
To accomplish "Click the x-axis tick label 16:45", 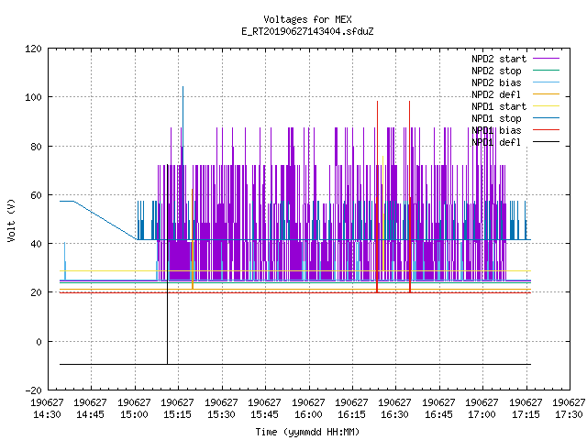I will click(x=438, y=414).
